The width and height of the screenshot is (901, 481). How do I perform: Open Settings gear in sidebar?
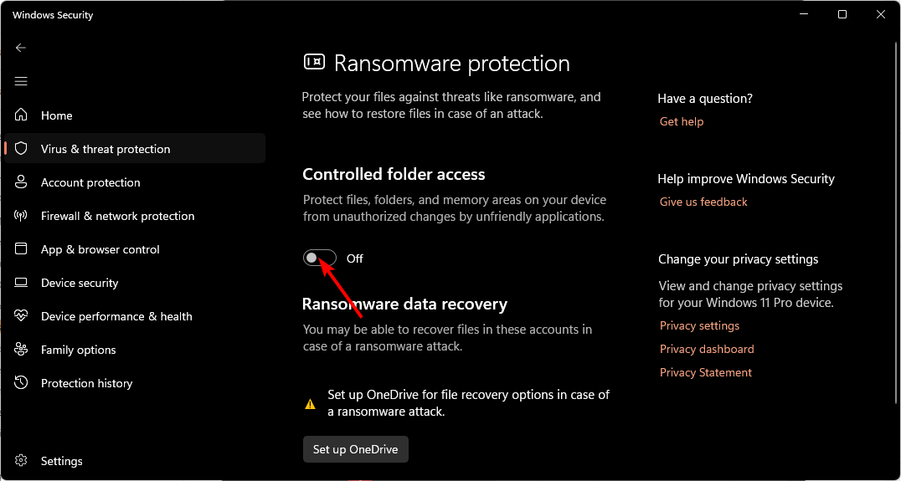pyautogui.click(x=21, y=461)
